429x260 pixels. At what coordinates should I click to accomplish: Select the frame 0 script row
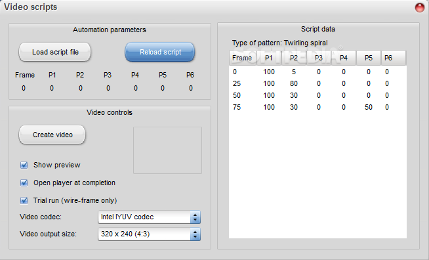point(317,72)
